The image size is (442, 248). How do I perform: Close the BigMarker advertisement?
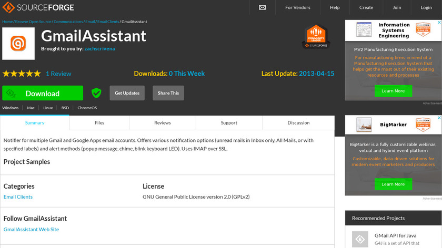[x=439, y=118]
